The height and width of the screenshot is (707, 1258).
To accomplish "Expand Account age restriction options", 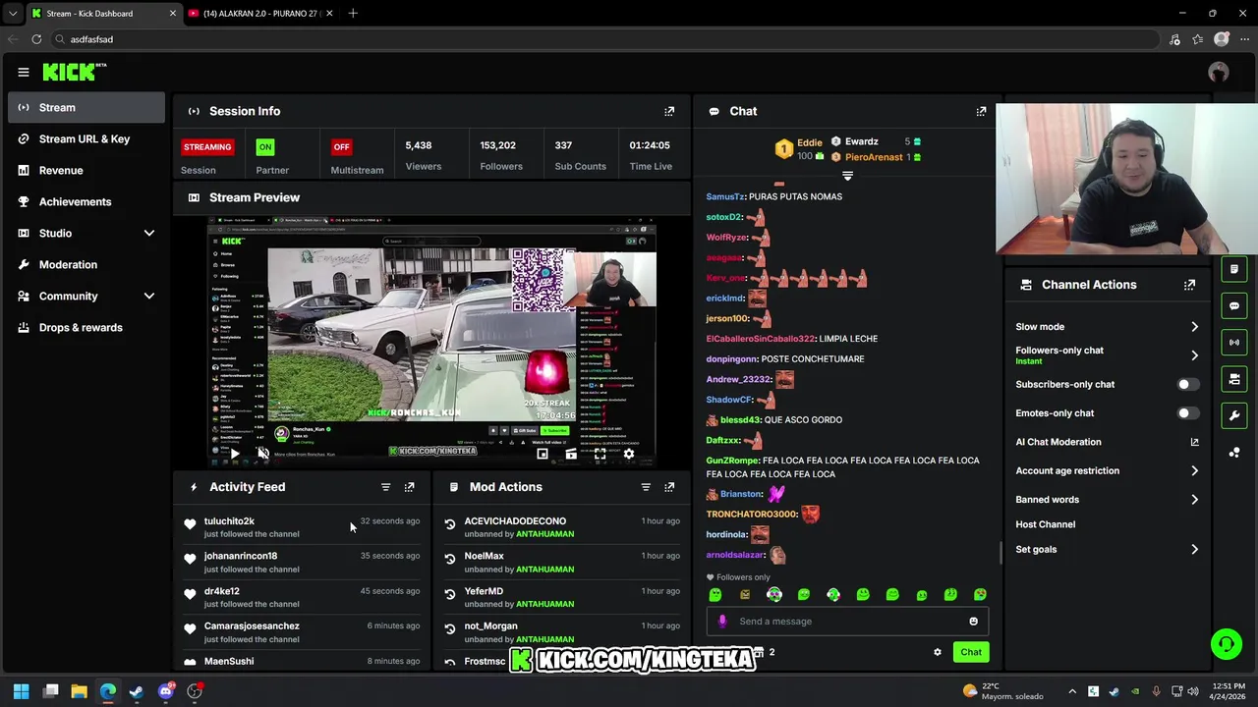I will pyautogui.click(x=1194, y=471).
